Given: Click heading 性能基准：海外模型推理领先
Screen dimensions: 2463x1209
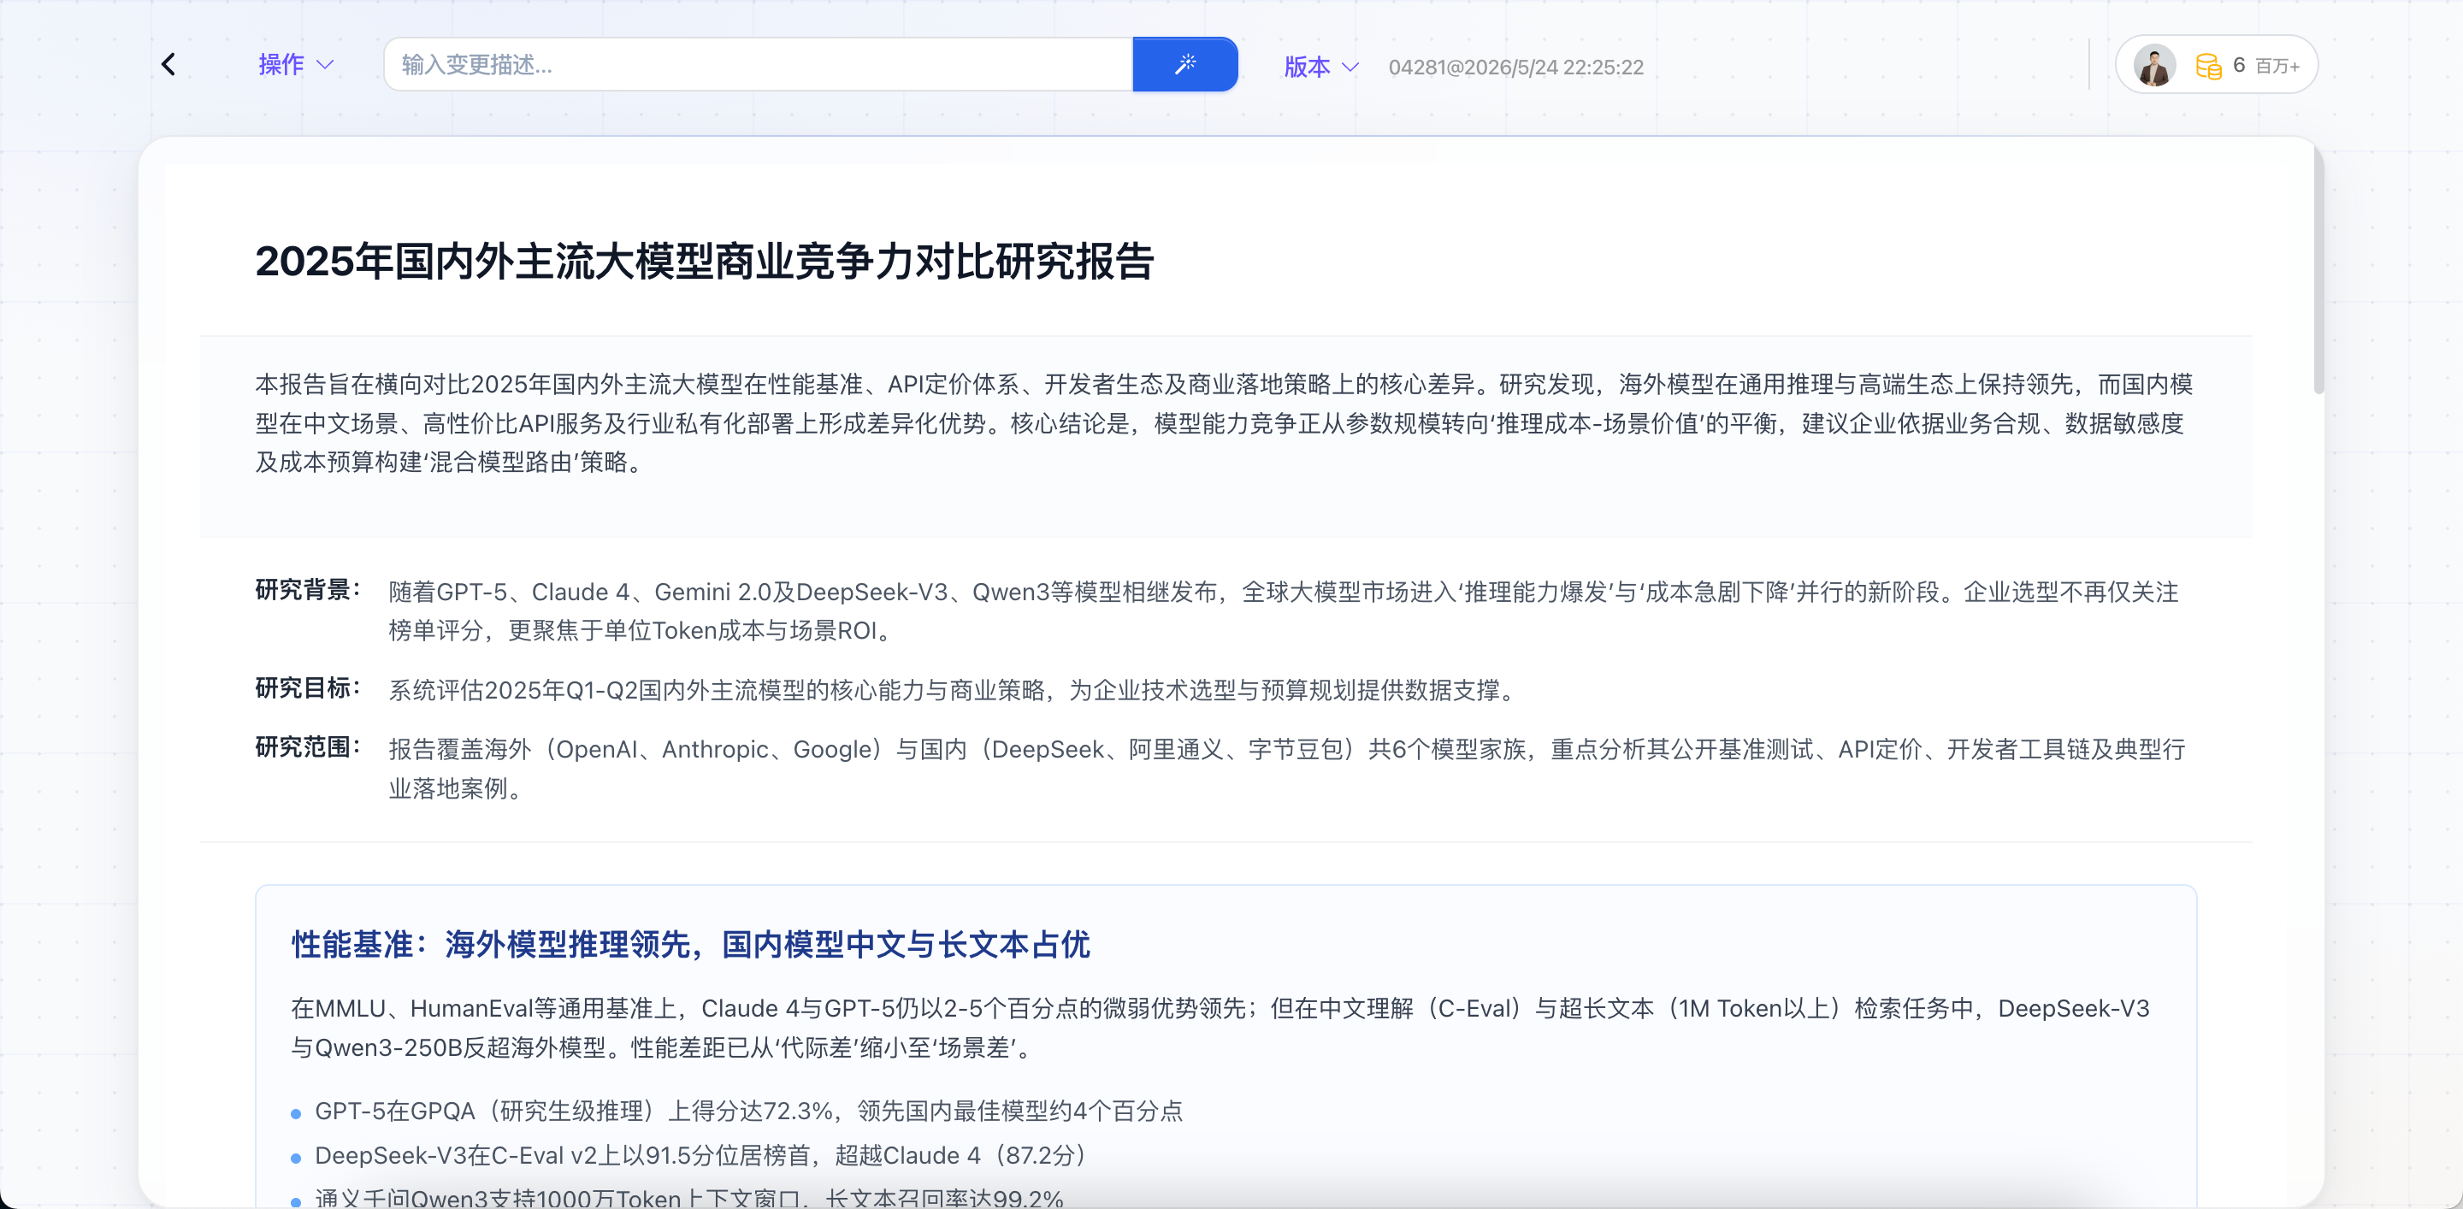Looking at the screenshot, I should pyautogui.click(x=690, y=944).
